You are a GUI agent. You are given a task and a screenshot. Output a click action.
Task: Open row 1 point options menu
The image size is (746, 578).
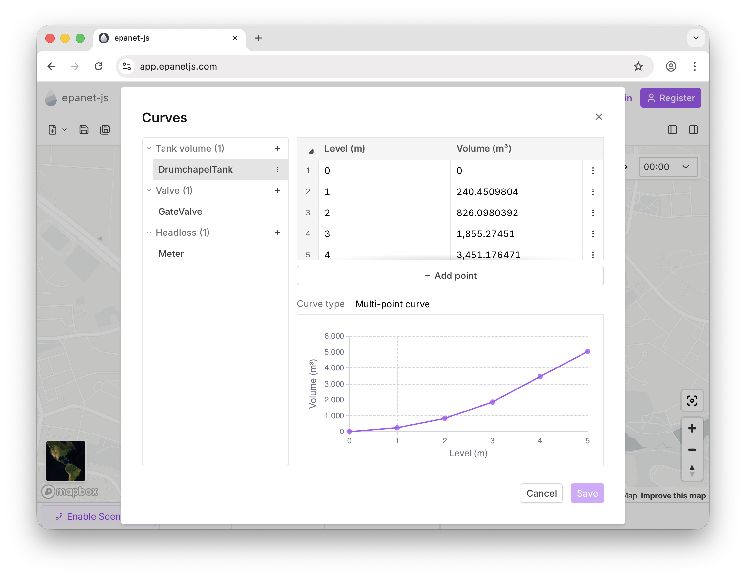coord(593,171)
